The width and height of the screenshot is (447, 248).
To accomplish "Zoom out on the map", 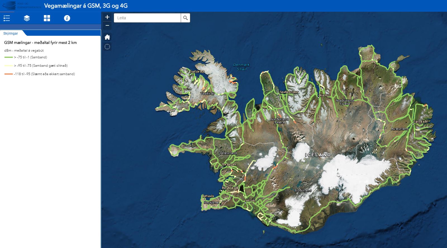I will click(x=107, y=26).
